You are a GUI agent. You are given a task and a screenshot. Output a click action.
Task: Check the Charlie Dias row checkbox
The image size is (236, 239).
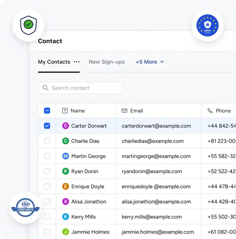click(47, 141)
